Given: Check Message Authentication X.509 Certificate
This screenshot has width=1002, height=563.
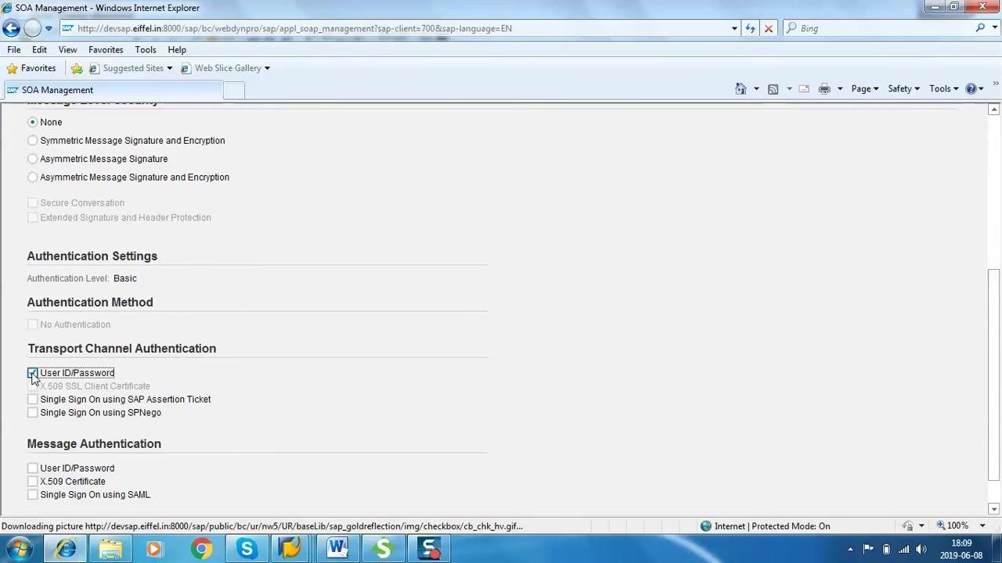Looking at the screenshot, I should [x=32, y=482].
